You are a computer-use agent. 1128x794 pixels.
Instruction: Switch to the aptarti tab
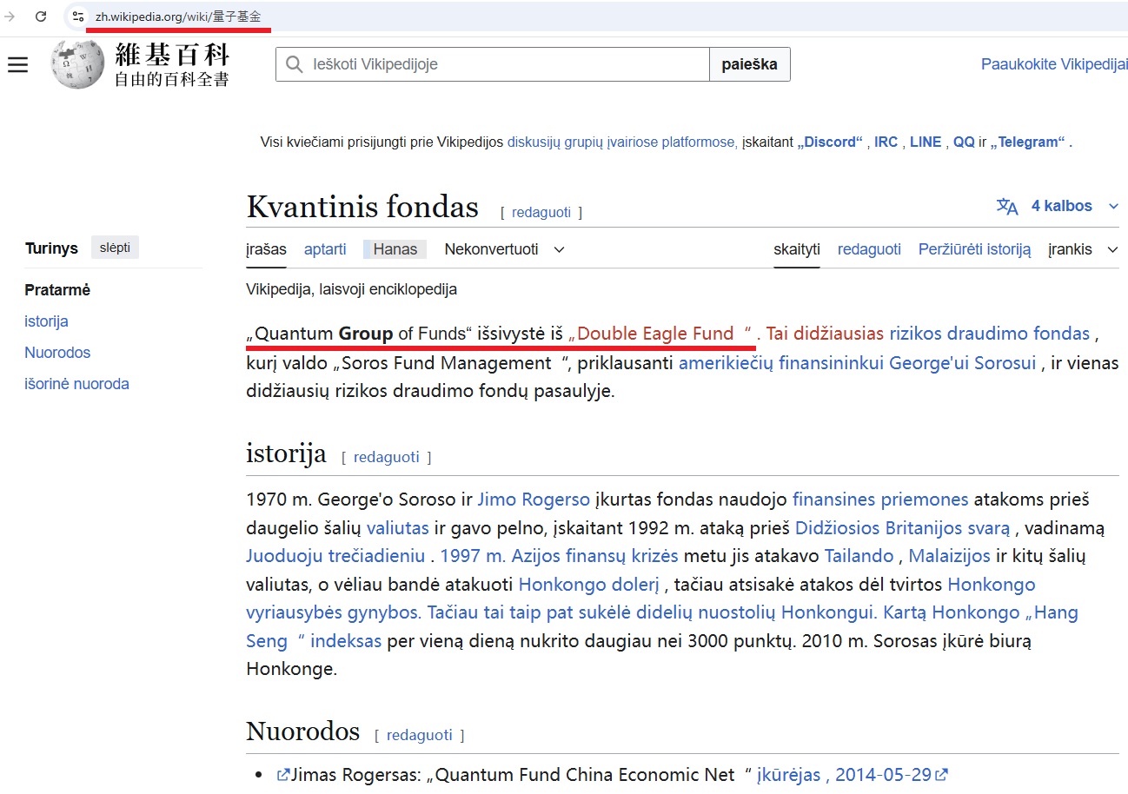coord(325,249)
